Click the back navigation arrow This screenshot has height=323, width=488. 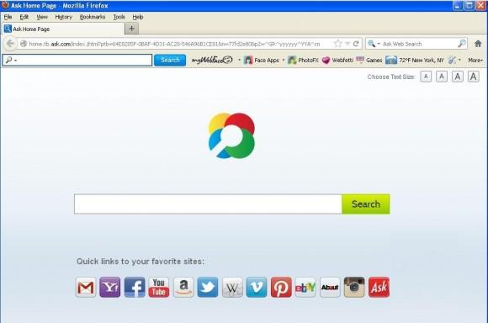tap(10, 44)
